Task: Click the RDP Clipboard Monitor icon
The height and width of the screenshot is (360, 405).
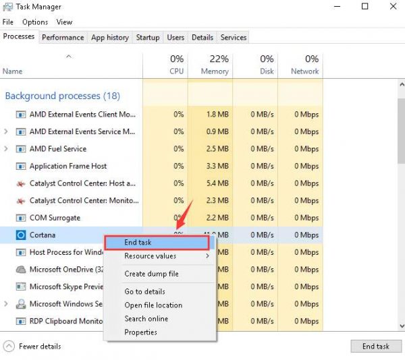Action: 20,321
